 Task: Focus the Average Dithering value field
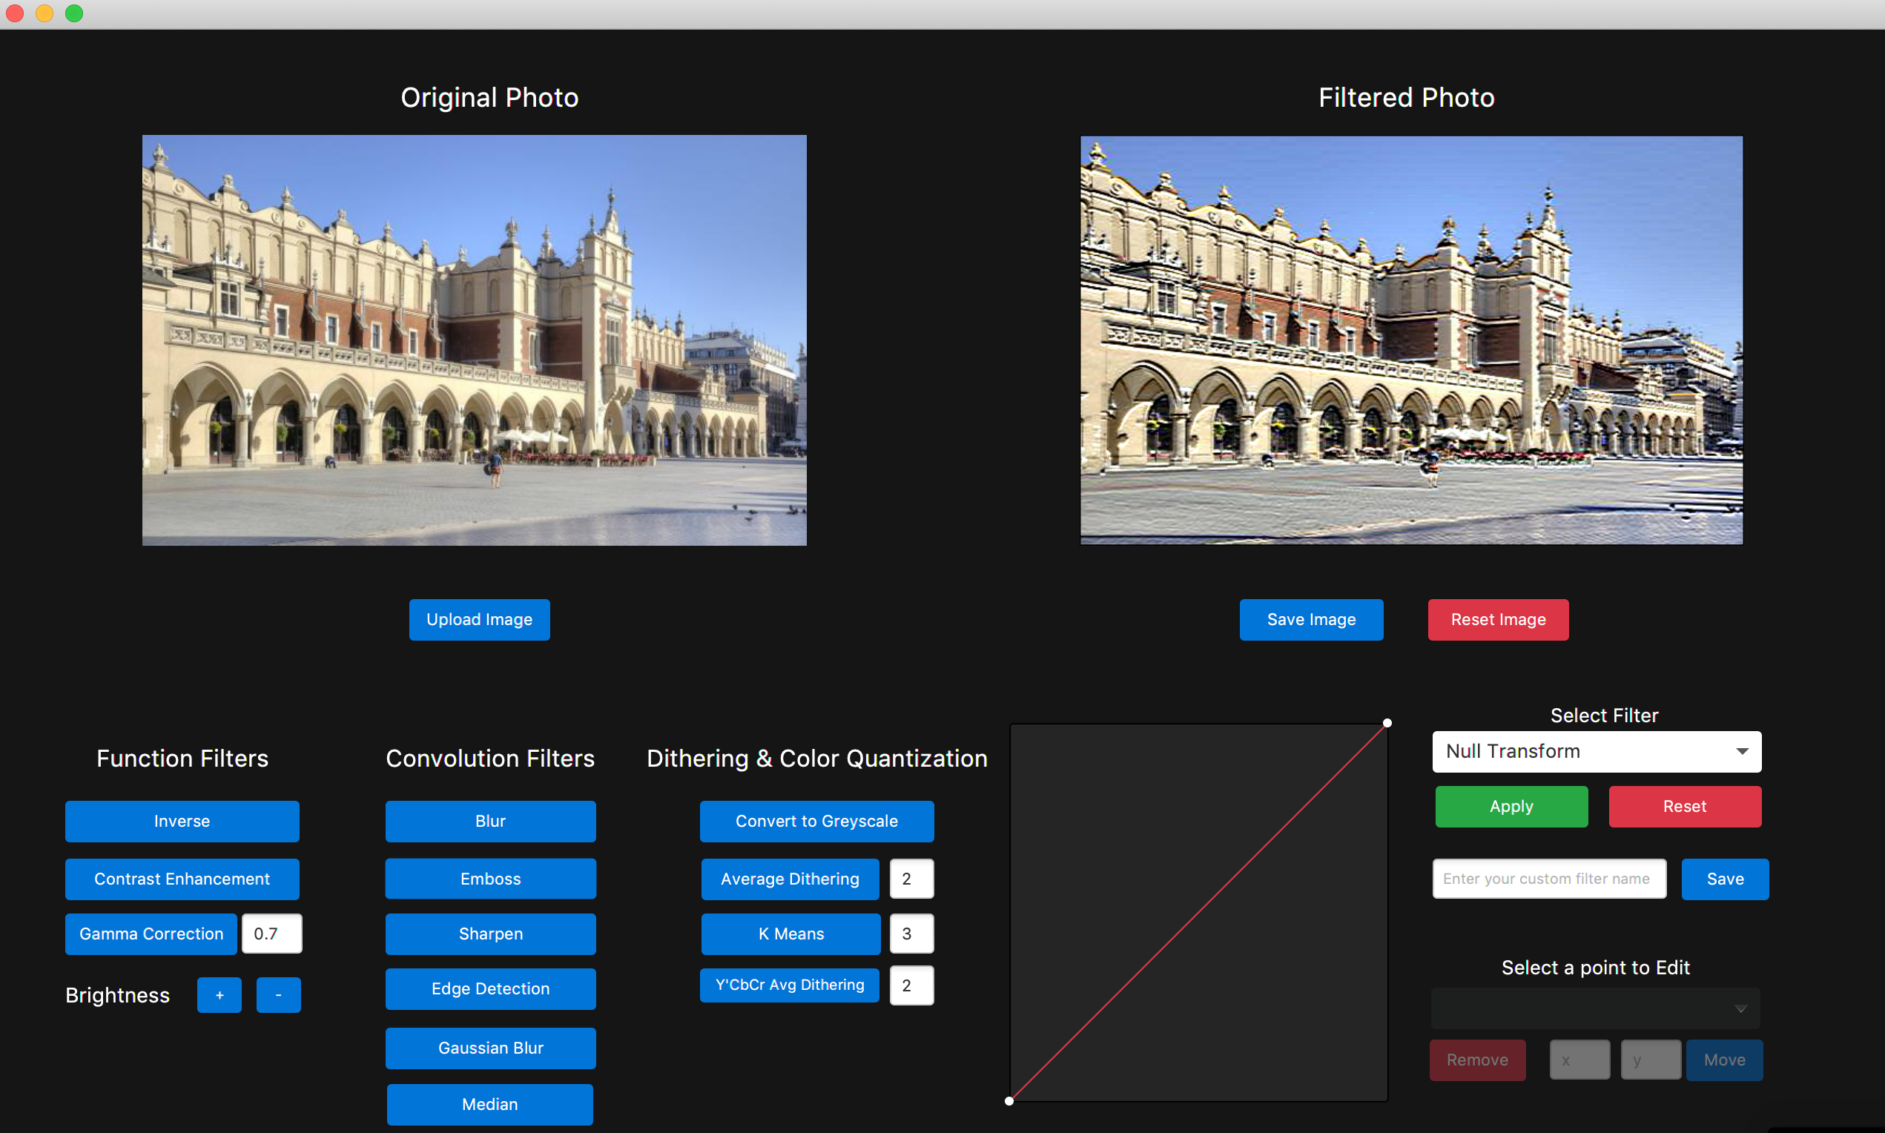click(x=911, y=879)
